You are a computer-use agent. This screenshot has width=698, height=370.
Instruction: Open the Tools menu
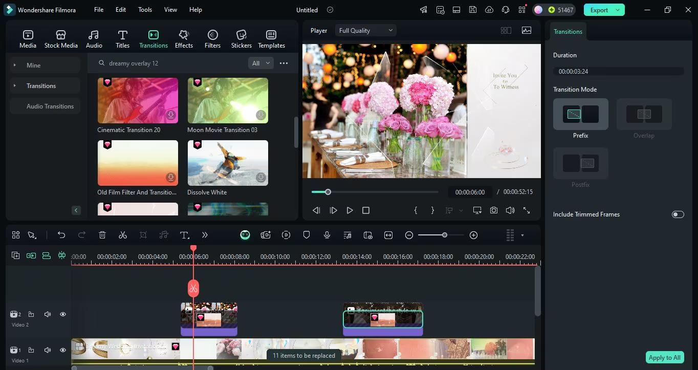(x=145, y=10)
